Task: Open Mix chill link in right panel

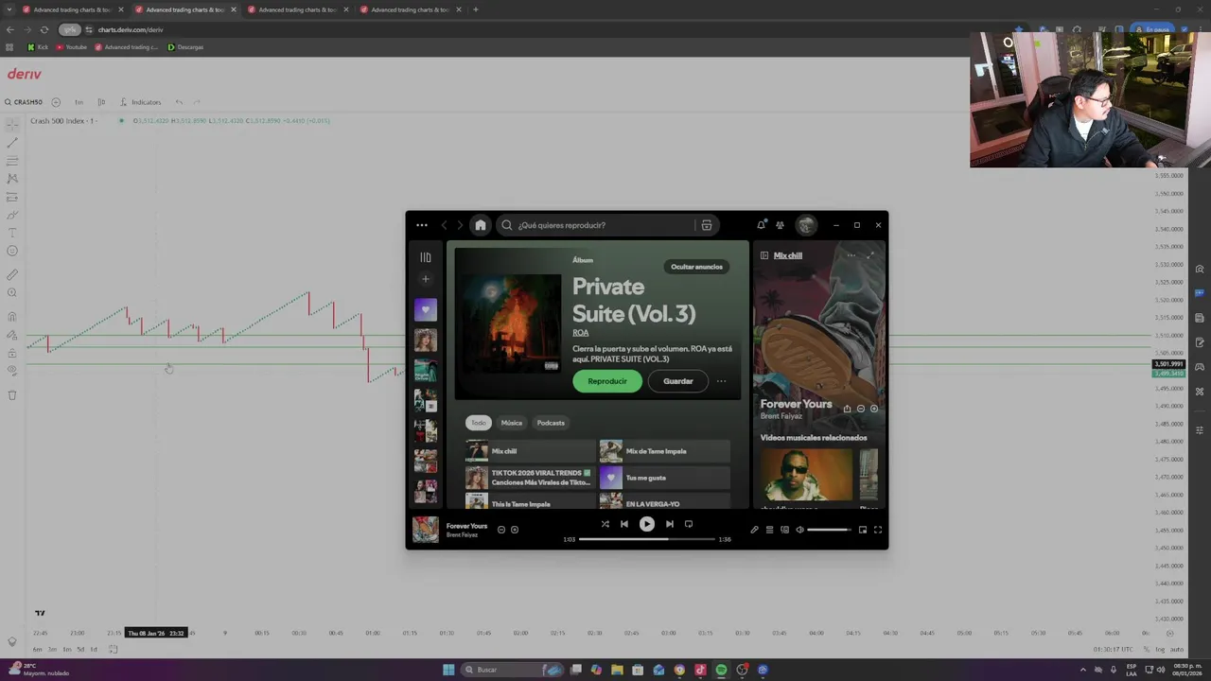Action: 788,255
